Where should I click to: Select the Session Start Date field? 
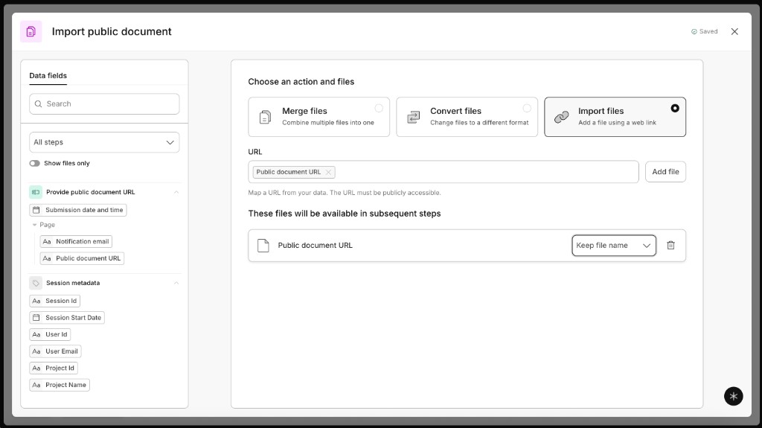point(67,318)
